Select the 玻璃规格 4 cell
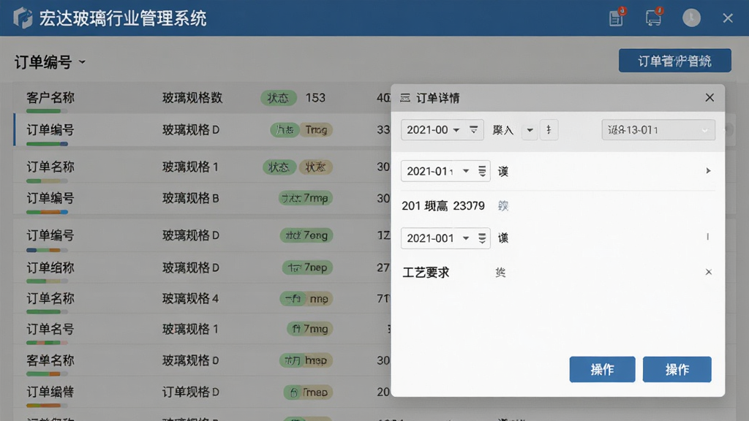 tap(190, 299)
